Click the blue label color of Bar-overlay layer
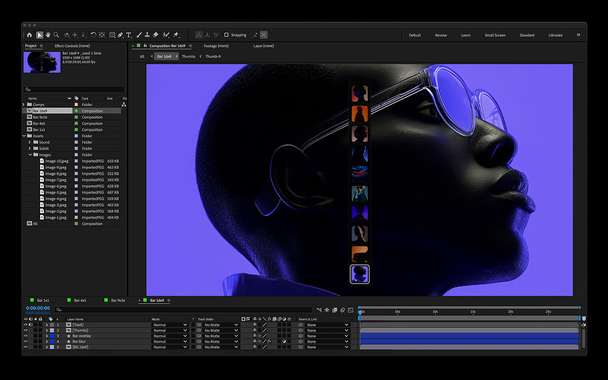Viewport: 608px width, 380px height. [52, 336]
